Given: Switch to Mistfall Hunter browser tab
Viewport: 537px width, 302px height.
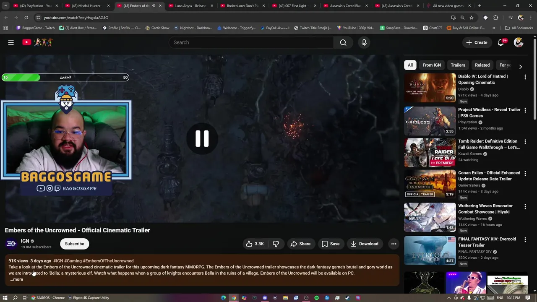Looking at the screenshot, I should (x=88, y=6).
